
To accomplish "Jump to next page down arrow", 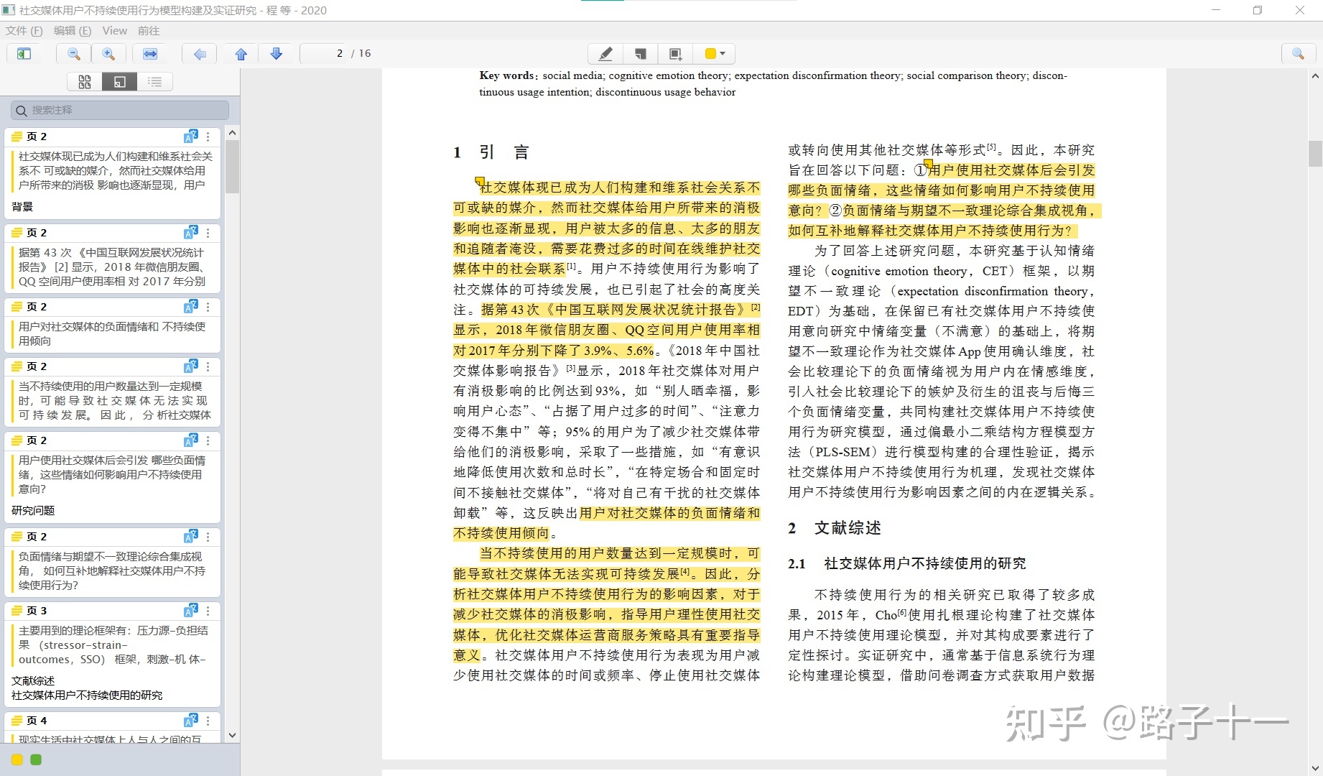I will pos(276,54).
